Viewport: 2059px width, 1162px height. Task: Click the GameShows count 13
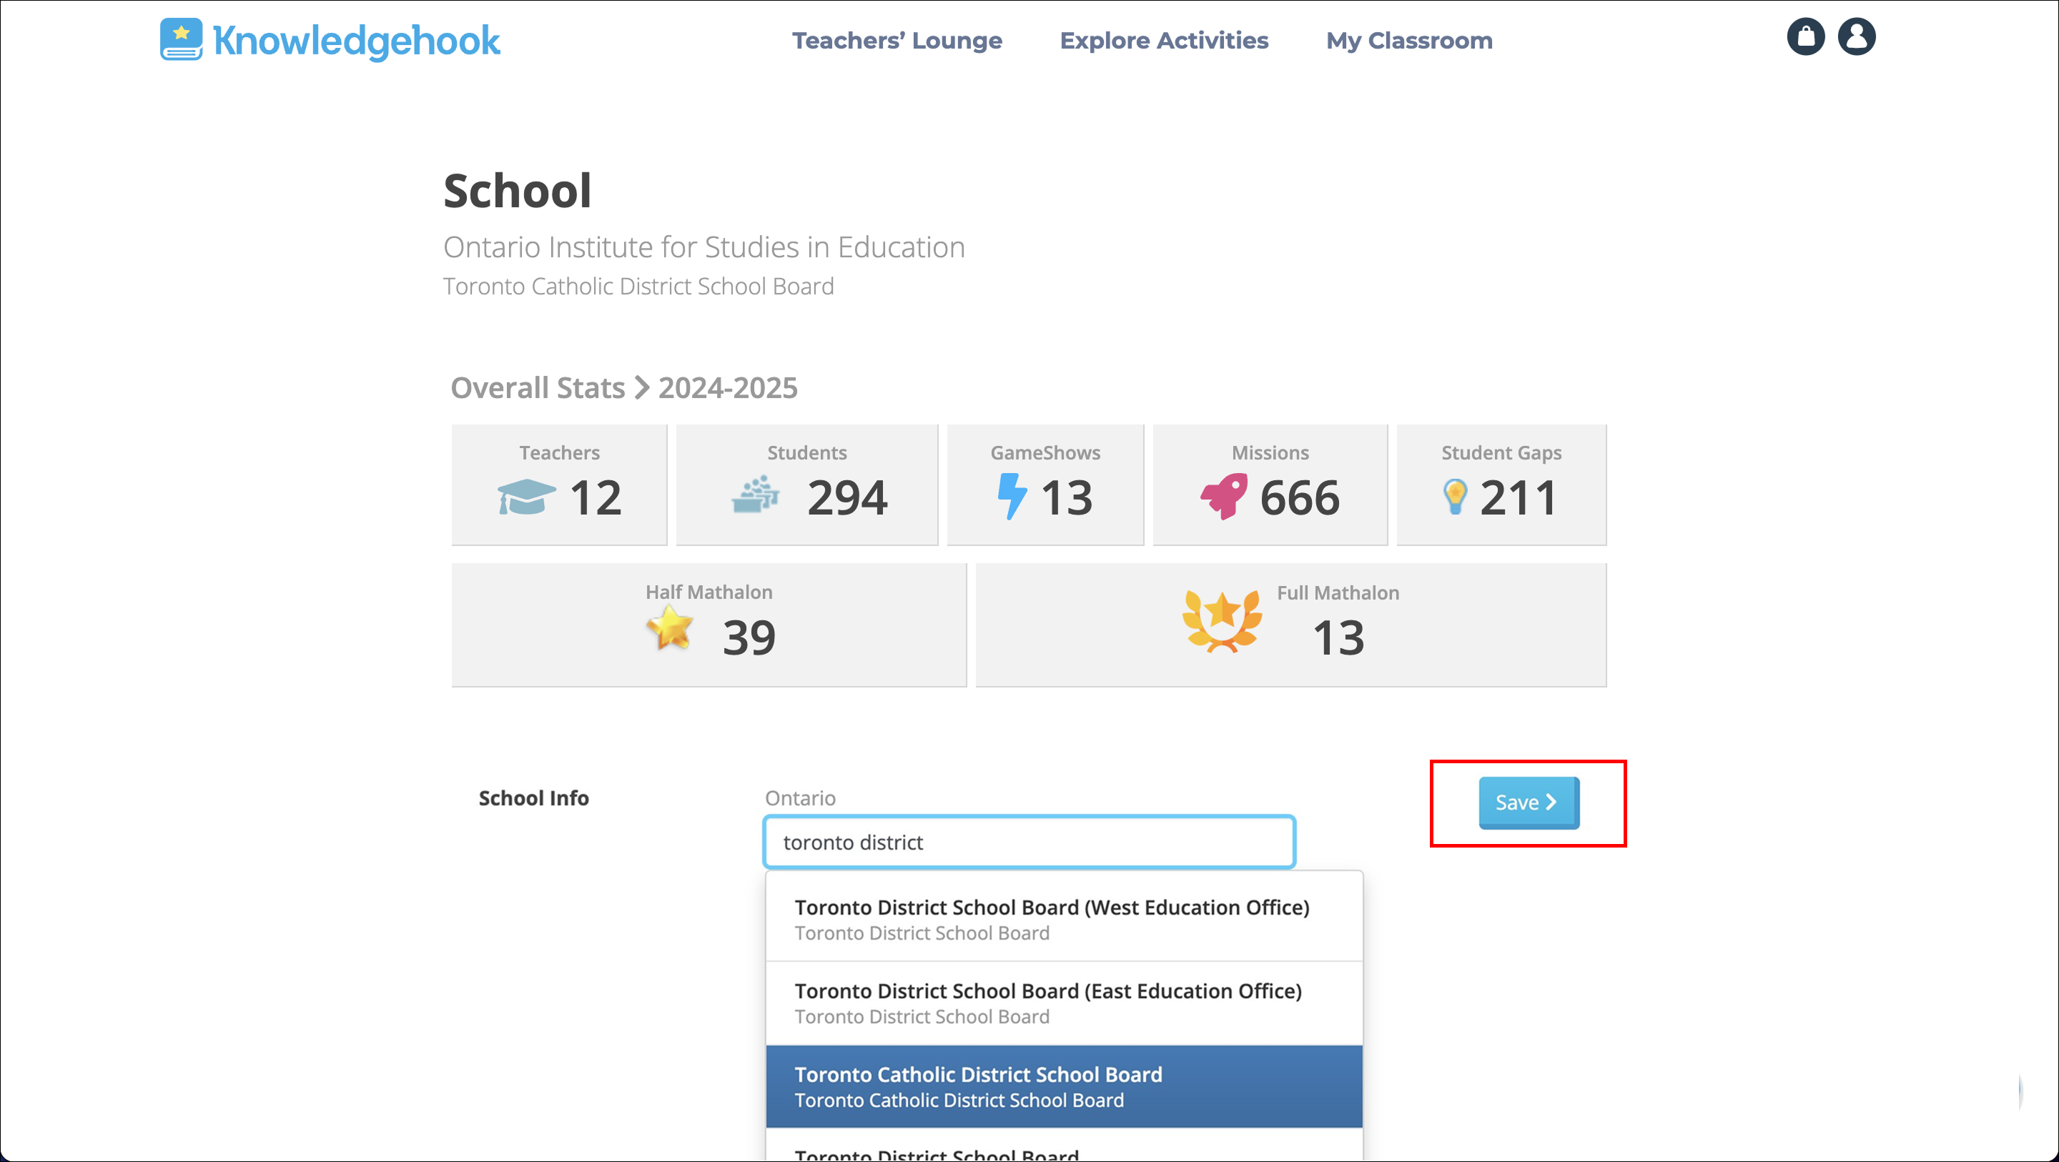[1066, 498]
